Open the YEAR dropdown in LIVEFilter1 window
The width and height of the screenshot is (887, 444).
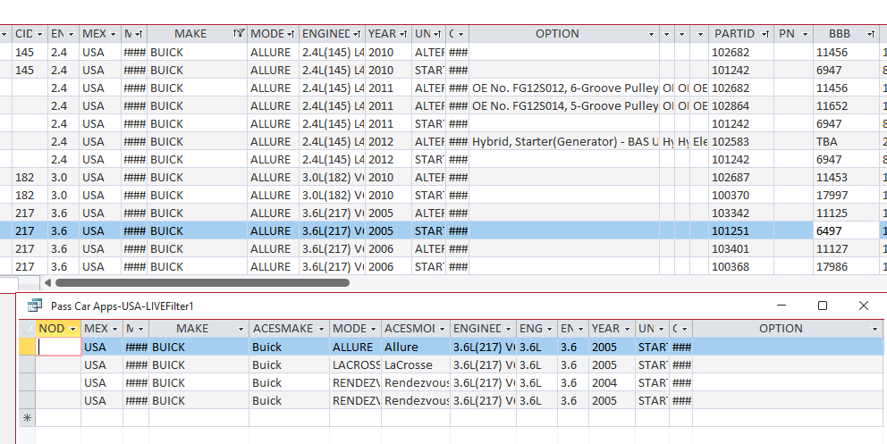click(627, 329)
